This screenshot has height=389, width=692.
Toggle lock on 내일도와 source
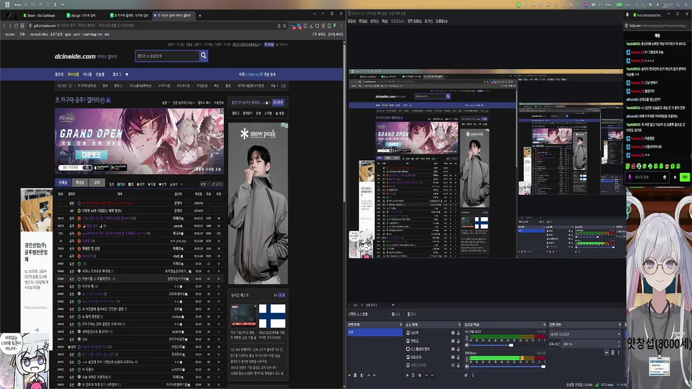458,357
